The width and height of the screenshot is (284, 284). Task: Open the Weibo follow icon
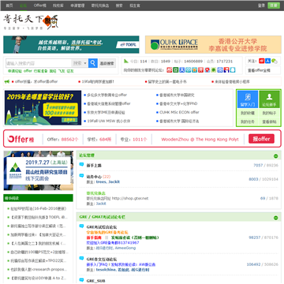261,61
